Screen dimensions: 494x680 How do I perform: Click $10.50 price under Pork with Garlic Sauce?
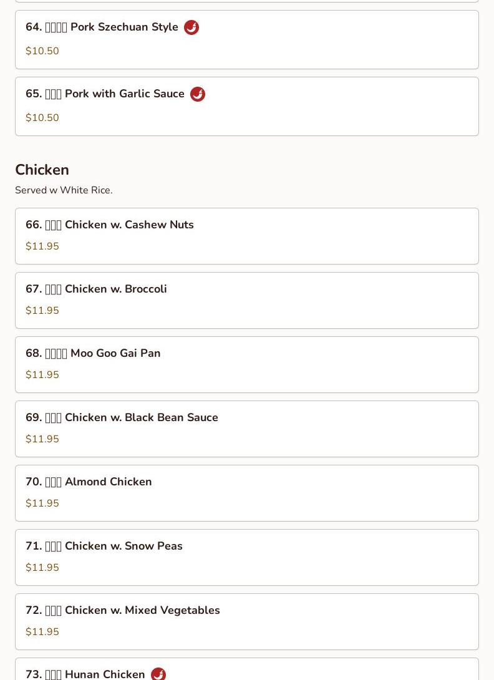point(42,117)
